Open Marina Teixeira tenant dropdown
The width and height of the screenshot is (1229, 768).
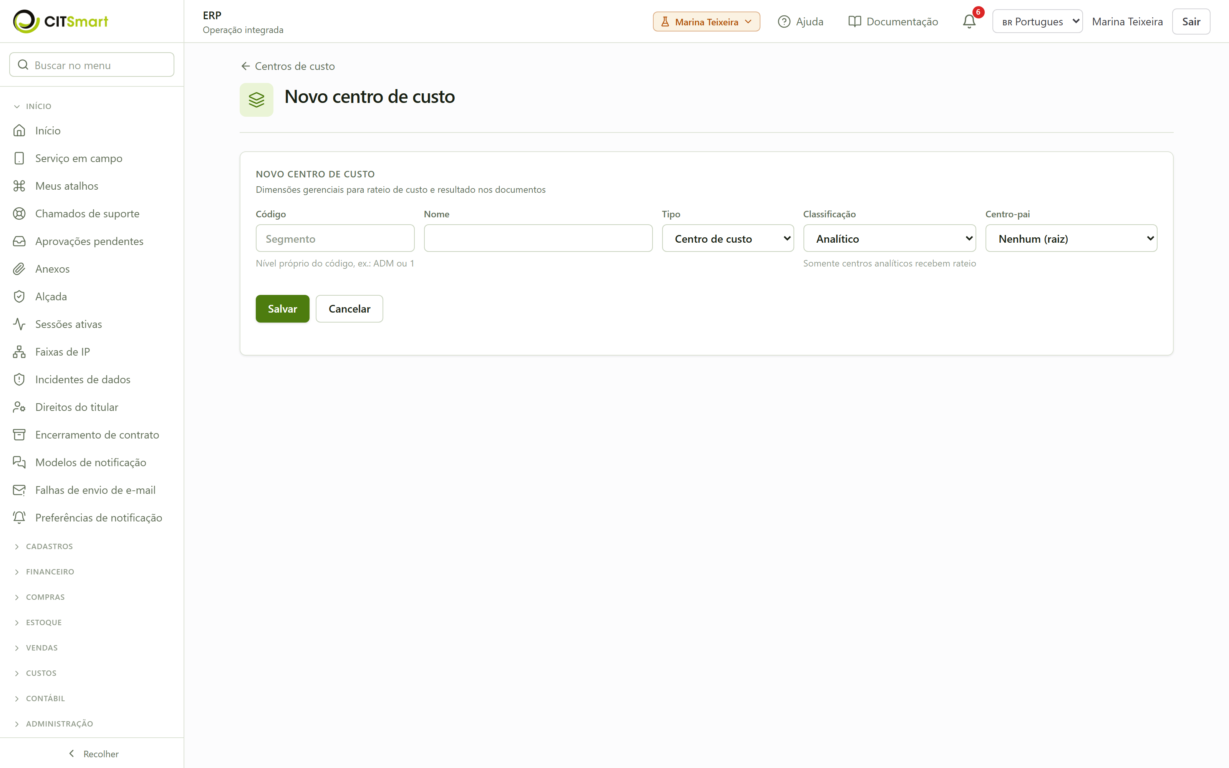click(706, 22)
